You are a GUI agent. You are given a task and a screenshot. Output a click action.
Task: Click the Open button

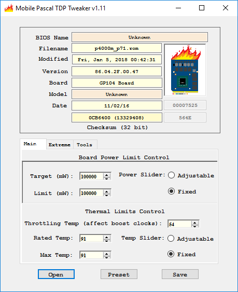(x=56, y=274)
